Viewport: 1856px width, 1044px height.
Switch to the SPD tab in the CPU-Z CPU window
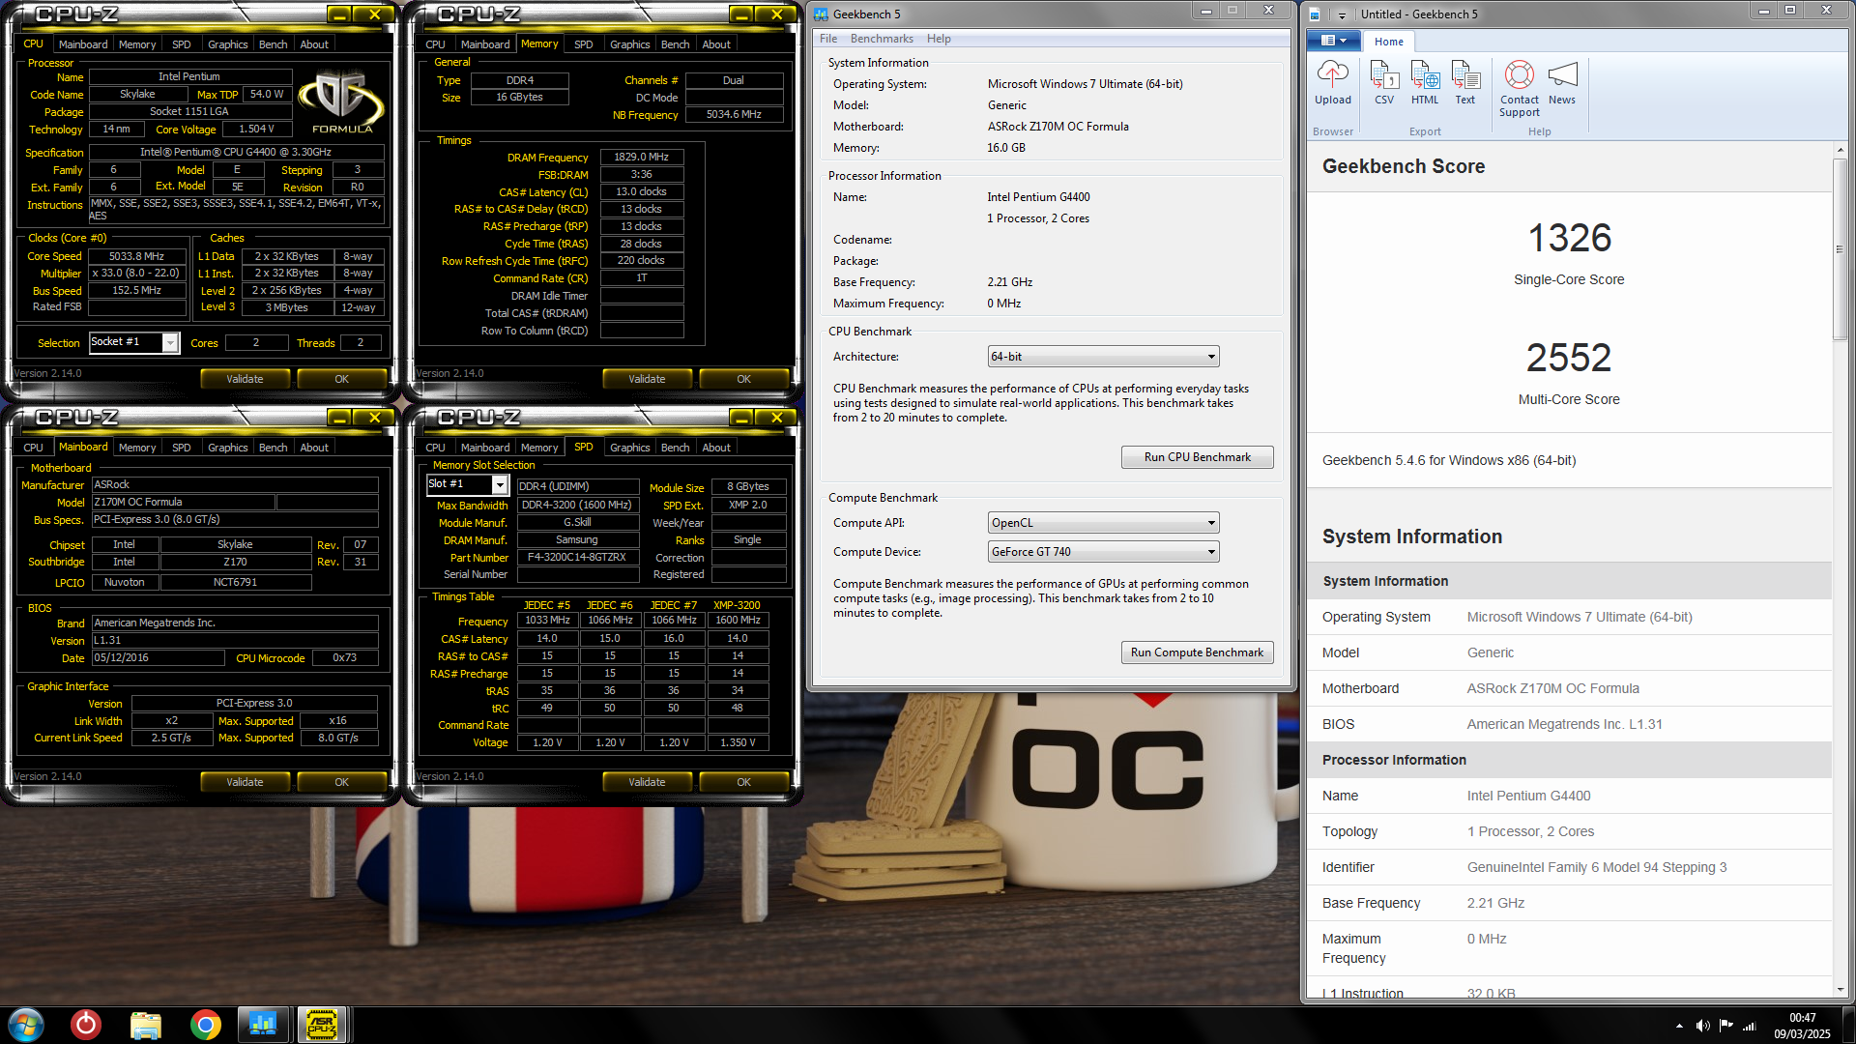coord(181,44)
